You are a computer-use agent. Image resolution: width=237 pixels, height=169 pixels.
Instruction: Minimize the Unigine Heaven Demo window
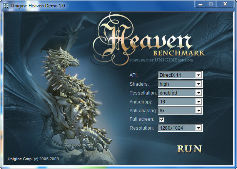pyautogui.click(x=200, y=4)
